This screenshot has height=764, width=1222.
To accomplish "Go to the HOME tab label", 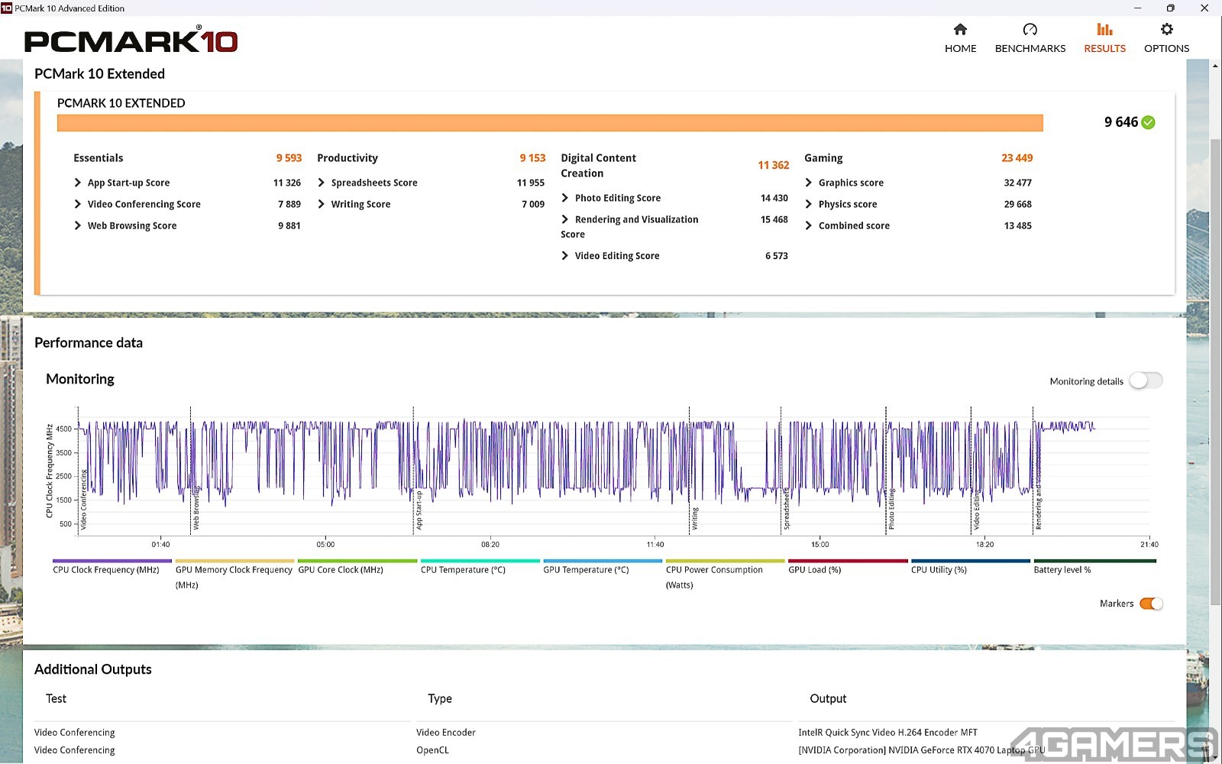I will (960, 48).
